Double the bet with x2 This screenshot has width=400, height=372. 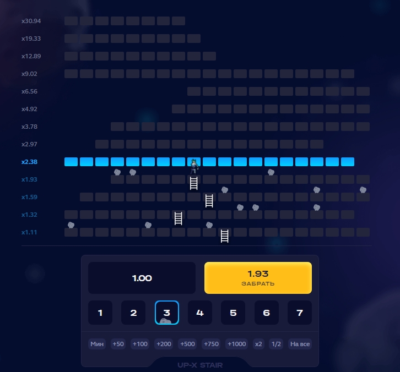[258, 344]
